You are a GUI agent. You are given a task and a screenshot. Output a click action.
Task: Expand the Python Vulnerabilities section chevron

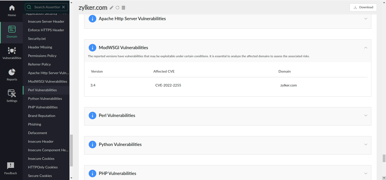coord(366,144)
